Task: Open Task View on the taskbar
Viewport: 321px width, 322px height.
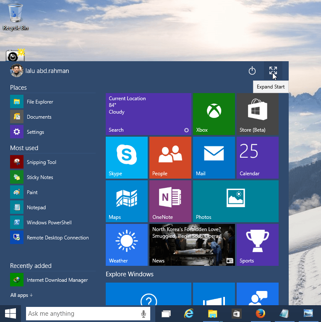Action: point(166,314)
